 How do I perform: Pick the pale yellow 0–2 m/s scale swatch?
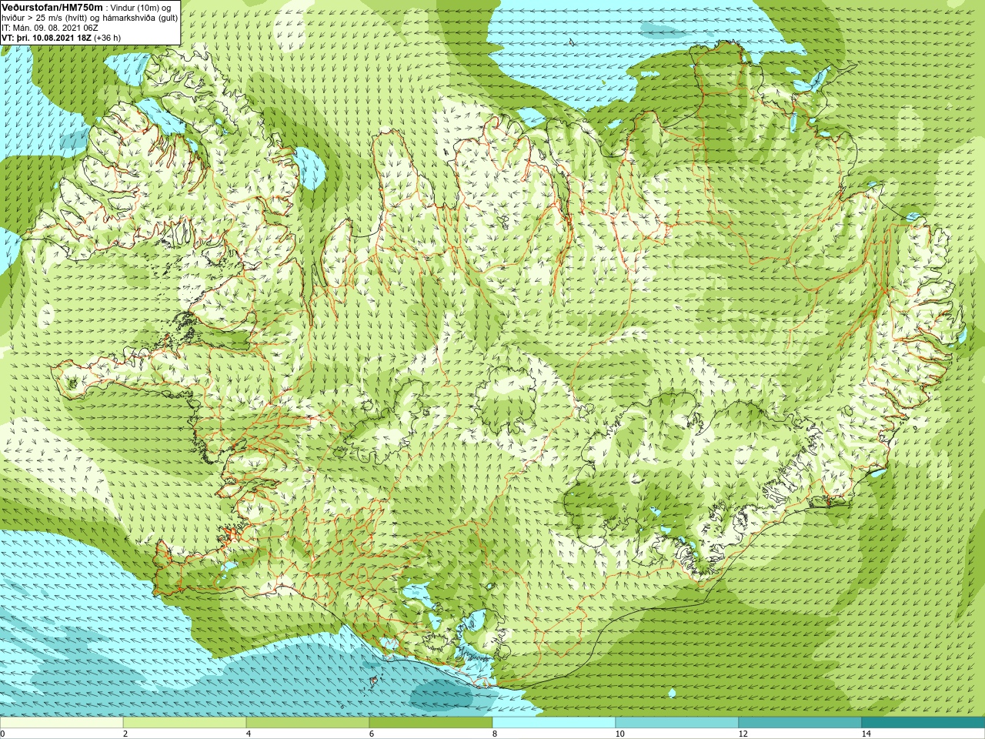pyautogui.click(x=62, y=723)
